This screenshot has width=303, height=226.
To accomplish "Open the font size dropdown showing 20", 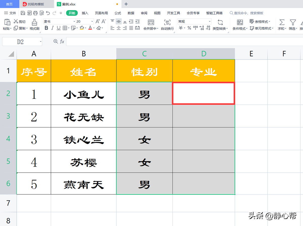I will pos(92,22).
